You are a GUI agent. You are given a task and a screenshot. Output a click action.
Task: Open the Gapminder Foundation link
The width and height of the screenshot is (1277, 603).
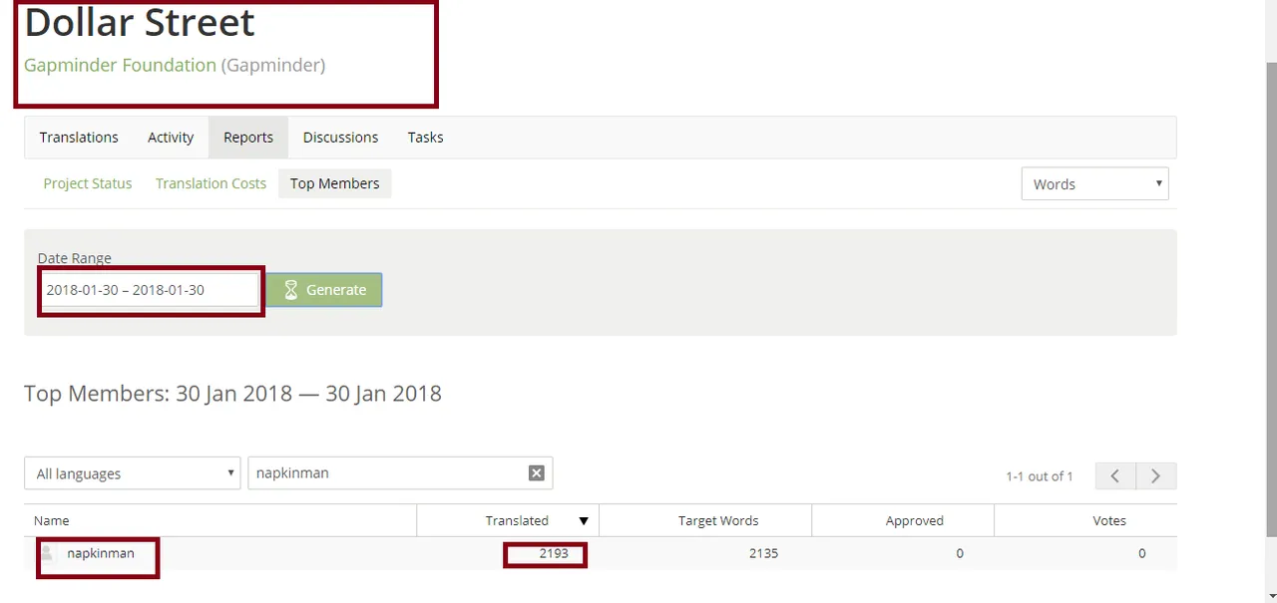(x=120, y=65)
